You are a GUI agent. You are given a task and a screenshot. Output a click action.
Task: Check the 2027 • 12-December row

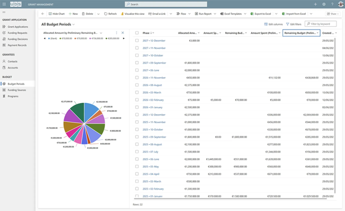[137, 41]
